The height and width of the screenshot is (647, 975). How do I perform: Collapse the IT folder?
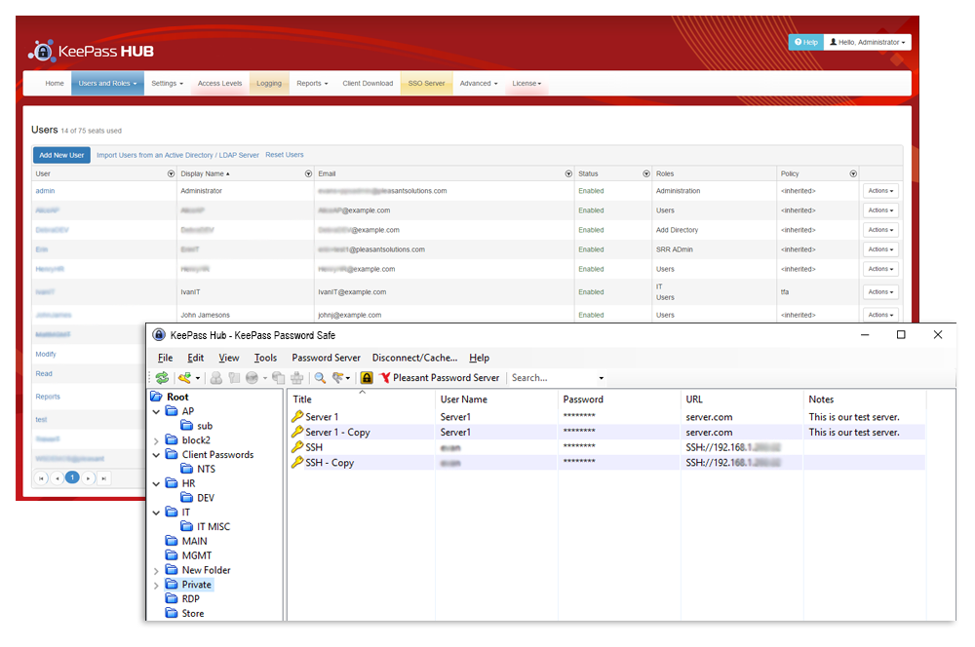[156, 513]
